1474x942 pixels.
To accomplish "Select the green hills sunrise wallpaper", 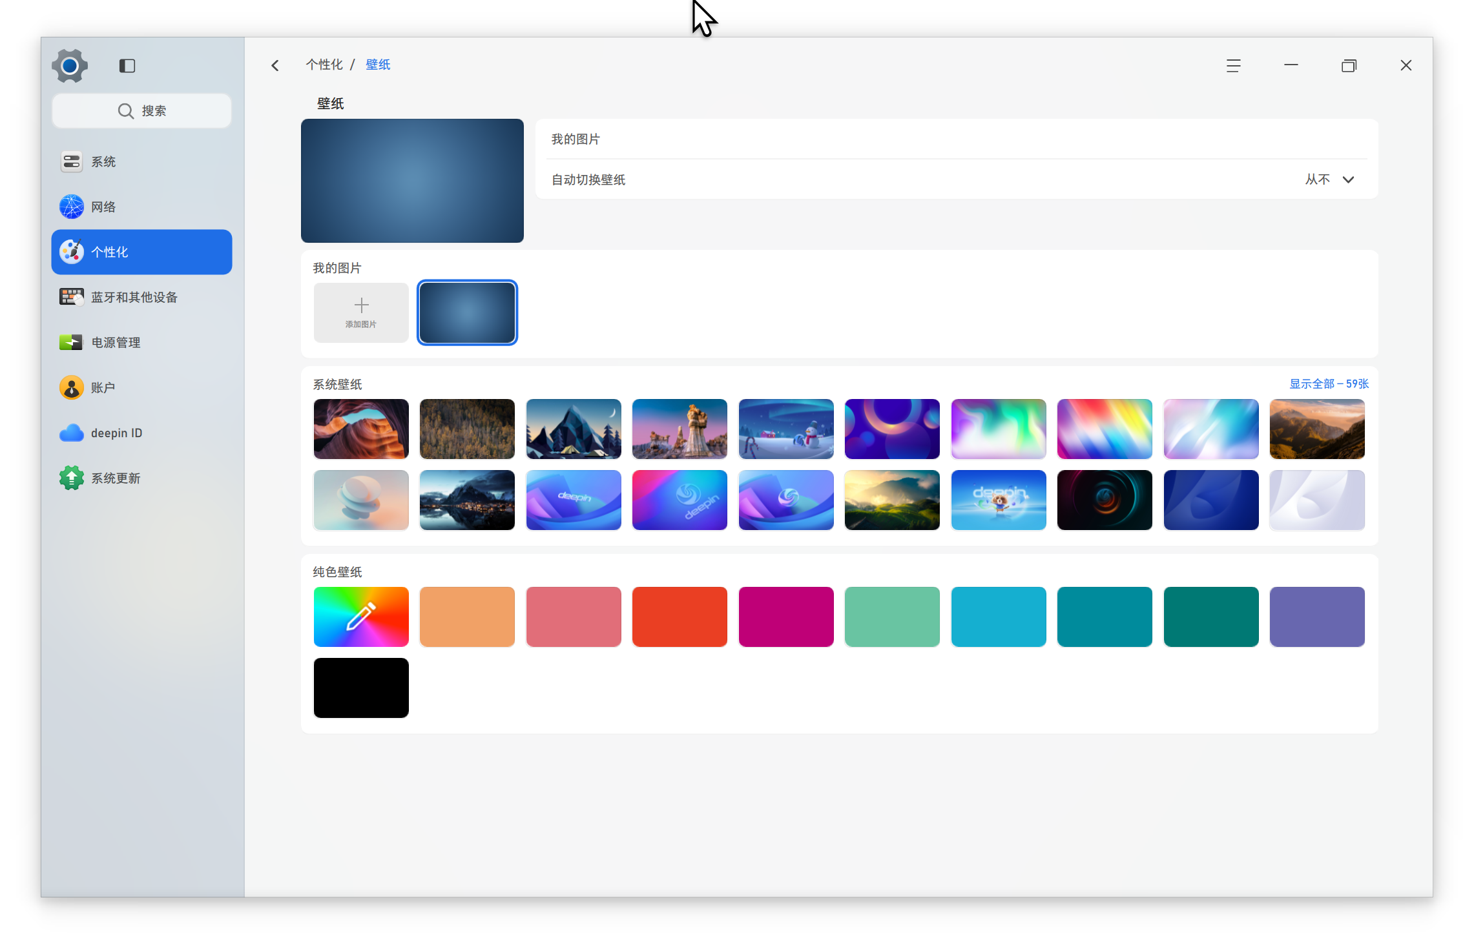I will click(x=892, y=500).
